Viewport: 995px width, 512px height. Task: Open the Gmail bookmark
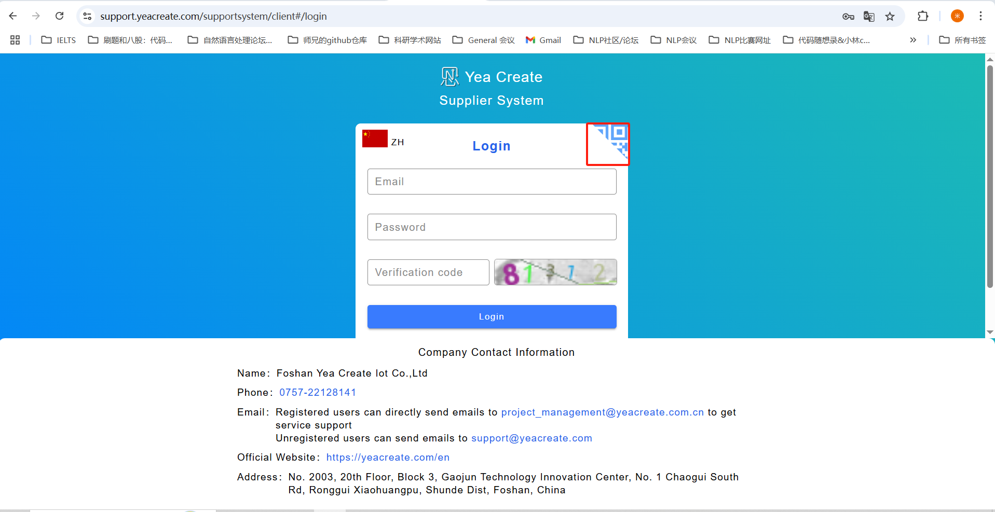543,40
